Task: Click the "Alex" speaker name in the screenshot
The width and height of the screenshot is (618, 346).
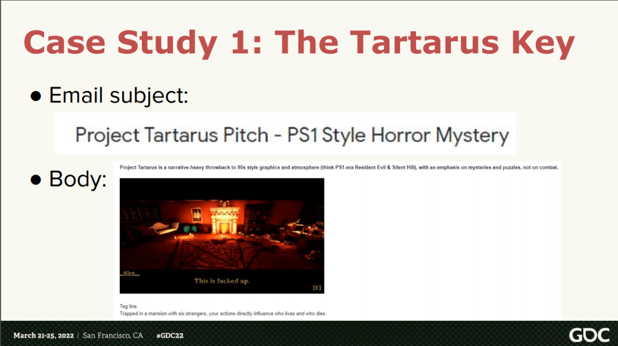Action: (129, 273)
